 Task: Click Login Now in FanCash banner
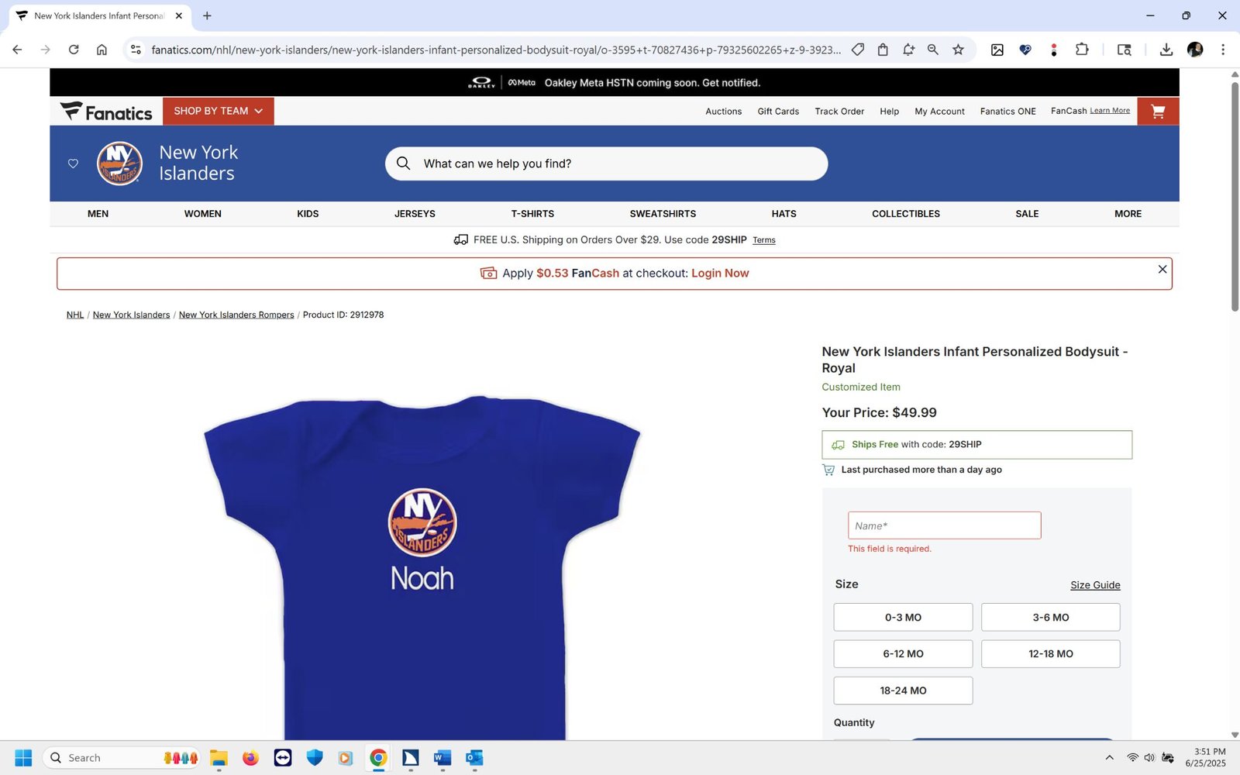click(720, 274)
